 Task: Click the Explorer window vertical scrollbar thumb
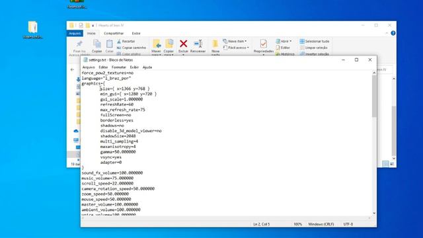[x=394, y=131]
